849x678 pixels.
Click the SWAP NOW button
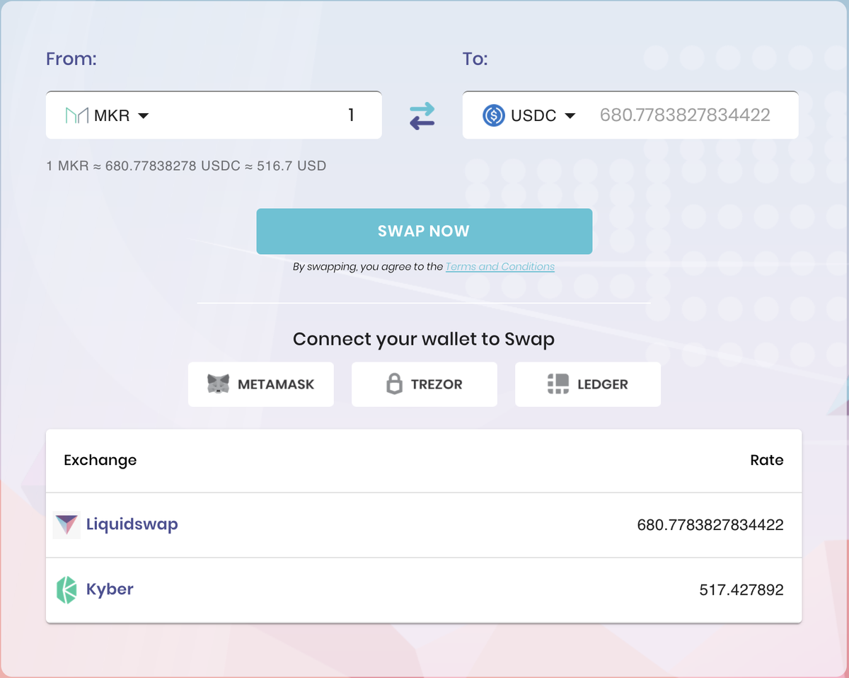424,231
